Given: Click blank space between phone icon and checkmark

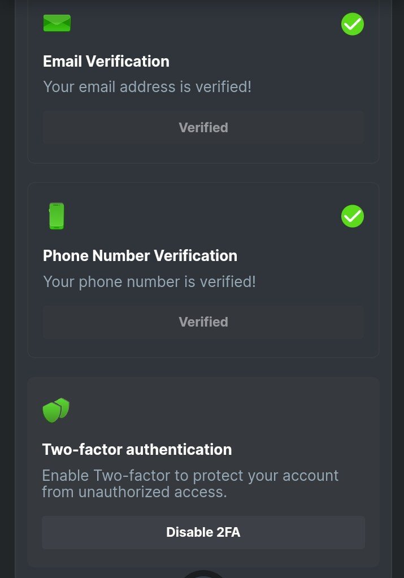Looking at the screenshot, I should (x=203, y=216).
